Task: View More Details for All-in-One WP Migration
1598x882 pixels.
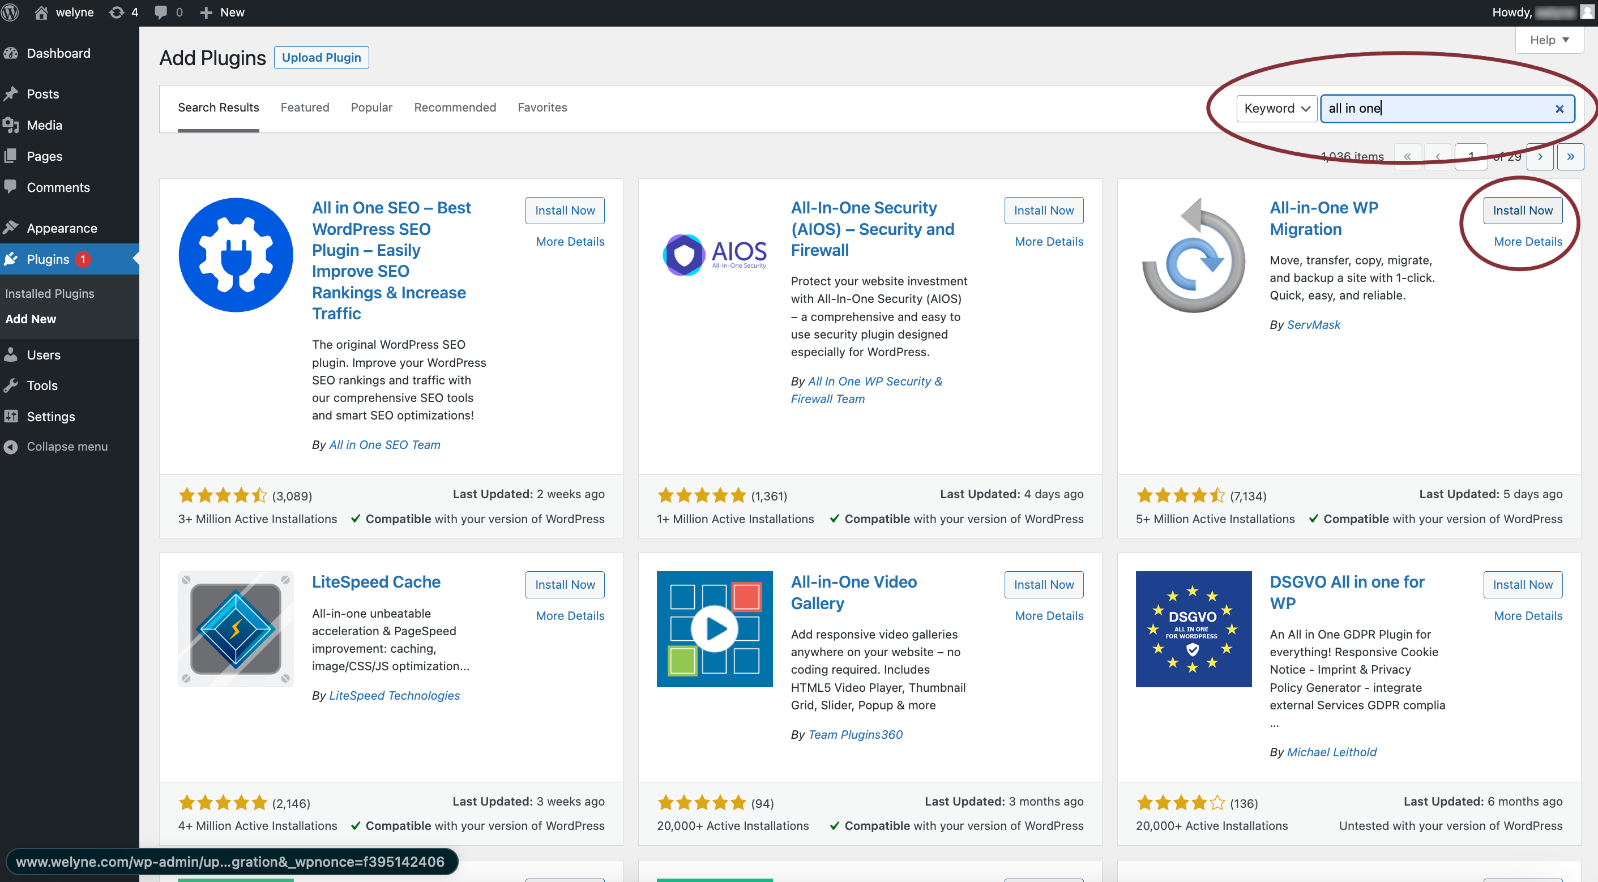Action: (1528, 242)
